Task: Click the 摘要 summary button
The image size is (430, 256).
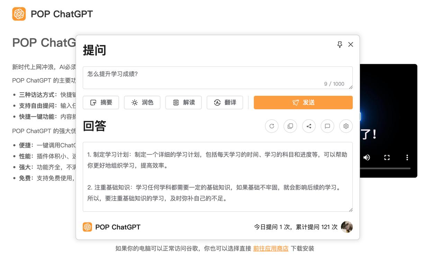Action: [101, 103]
